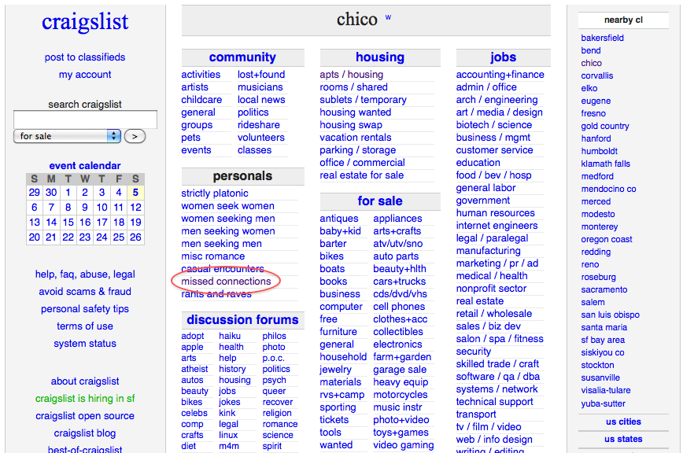Open apts / housing link
This screenshot has height=453, width=683.
tap(352, 75)
